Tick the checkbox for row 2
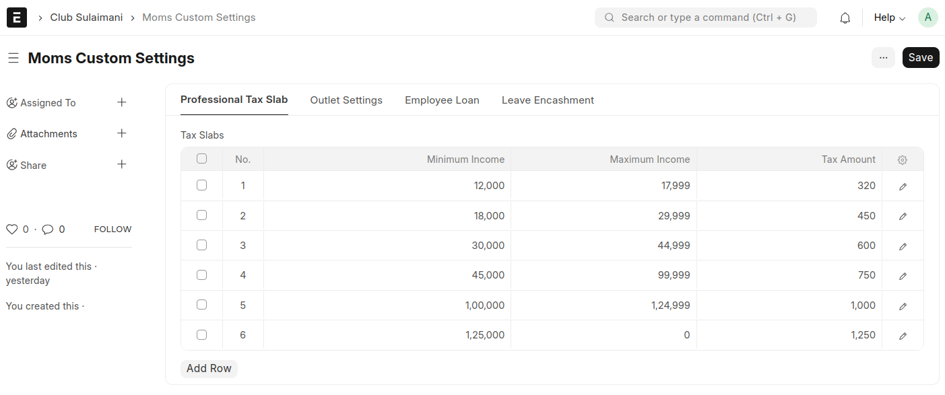Image resolution: width=945 pixels, height=395 pixels. click(x=201, y=215)
